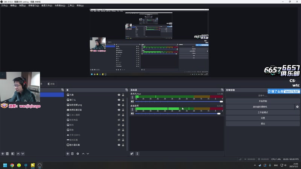Mute the 桌面音频 speaker icon
The image size is (301, 169).
(x=132, y=113)
